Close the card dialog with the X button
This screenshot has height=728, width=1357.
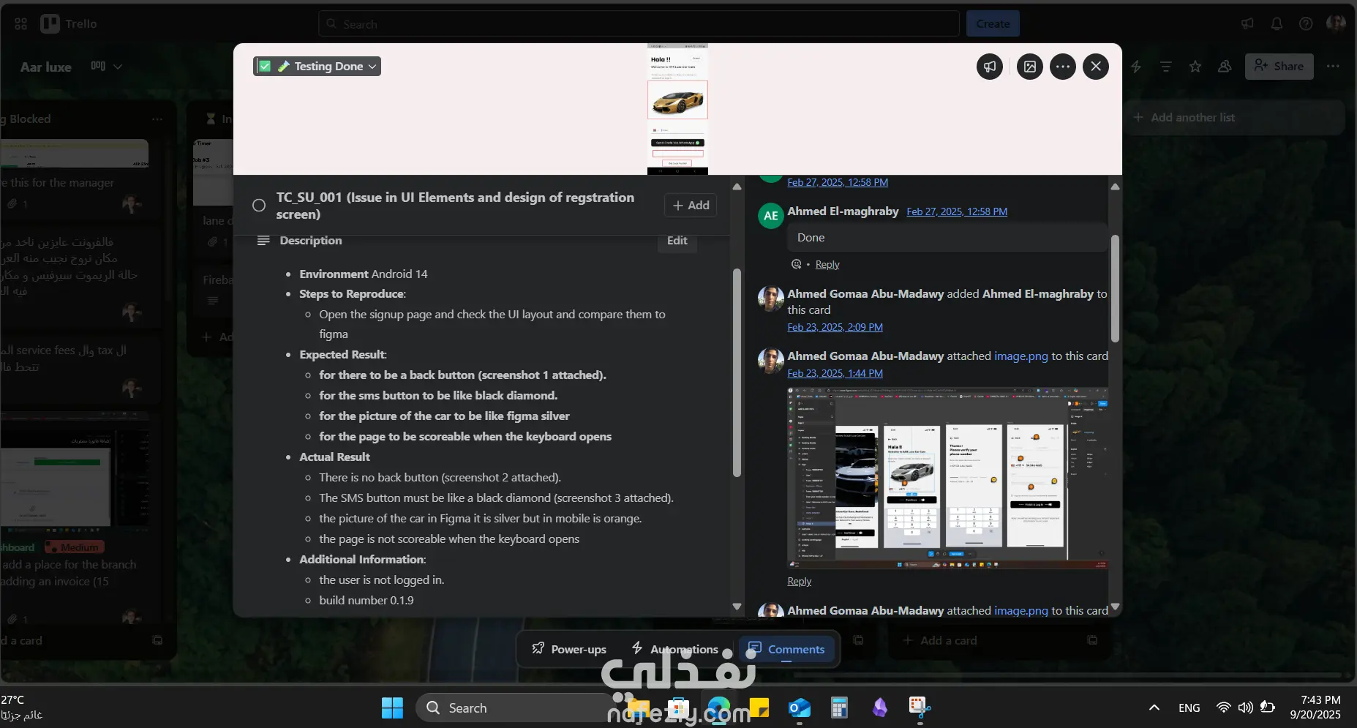point(1095,67)
